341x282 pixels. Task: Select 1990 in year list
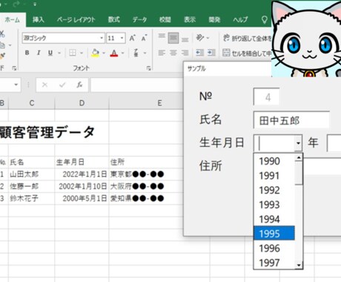pyautogui.click(x=274, y=161)
